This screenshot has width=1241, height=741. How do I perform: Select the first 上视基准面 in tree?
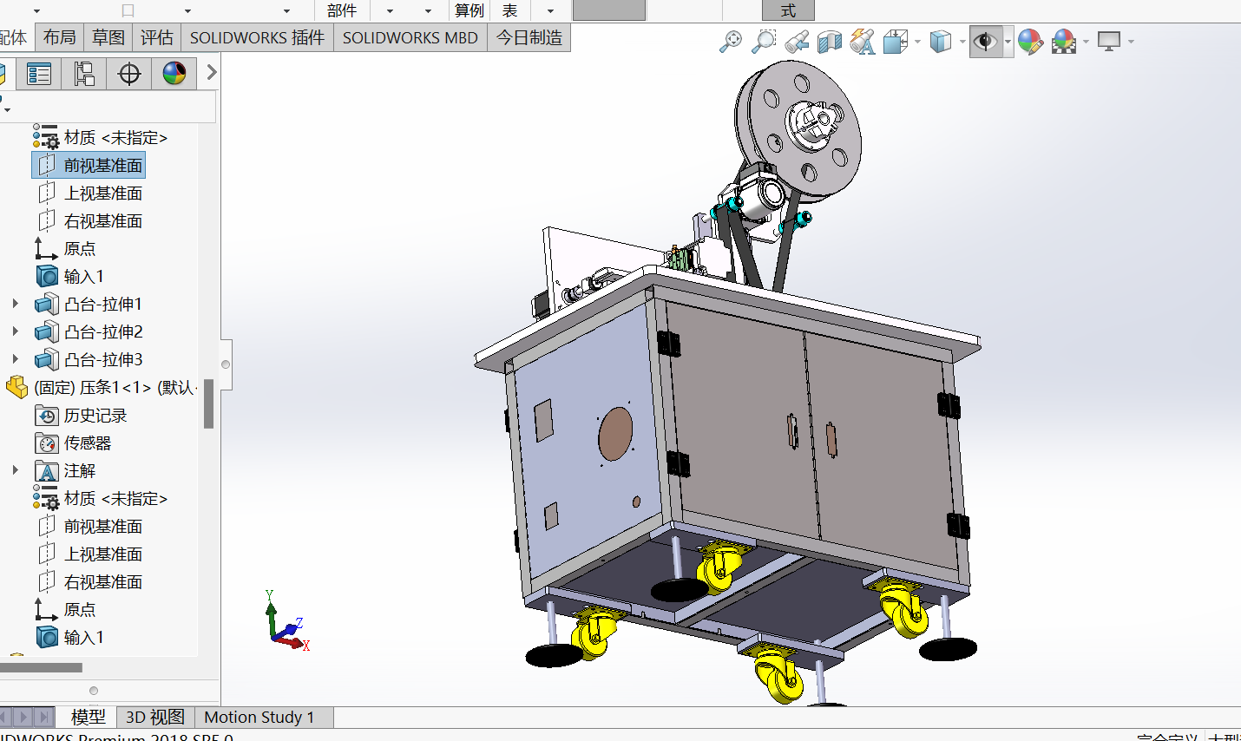(x=103, y=193)
